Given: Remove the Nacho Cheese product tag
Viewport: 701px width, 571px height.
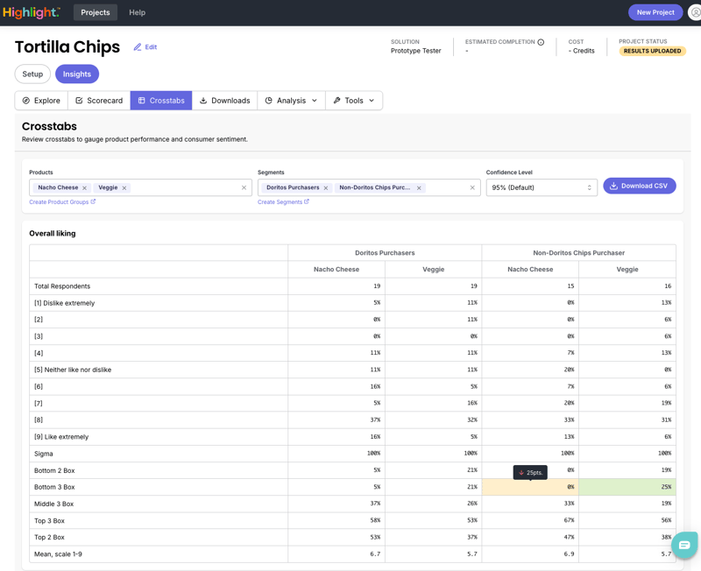Looking at the screenshot, I should pos(84,188).
